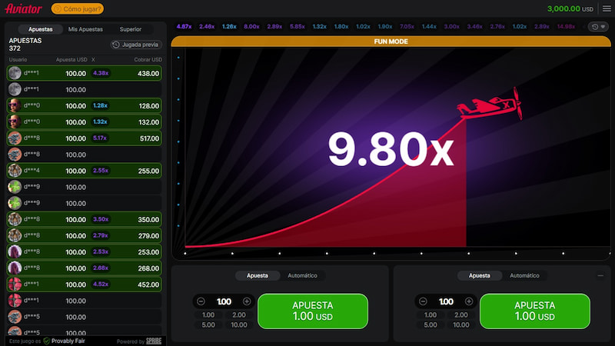Click the FUN MODE banner
615x346 pixels.
[391, 42]
